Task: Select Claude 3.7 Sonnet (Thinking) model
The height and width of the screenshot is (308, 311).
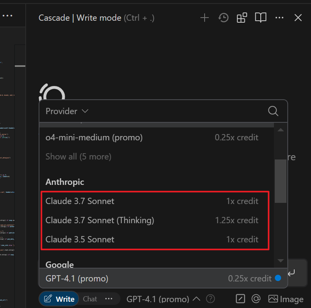Action: (152, 220)
